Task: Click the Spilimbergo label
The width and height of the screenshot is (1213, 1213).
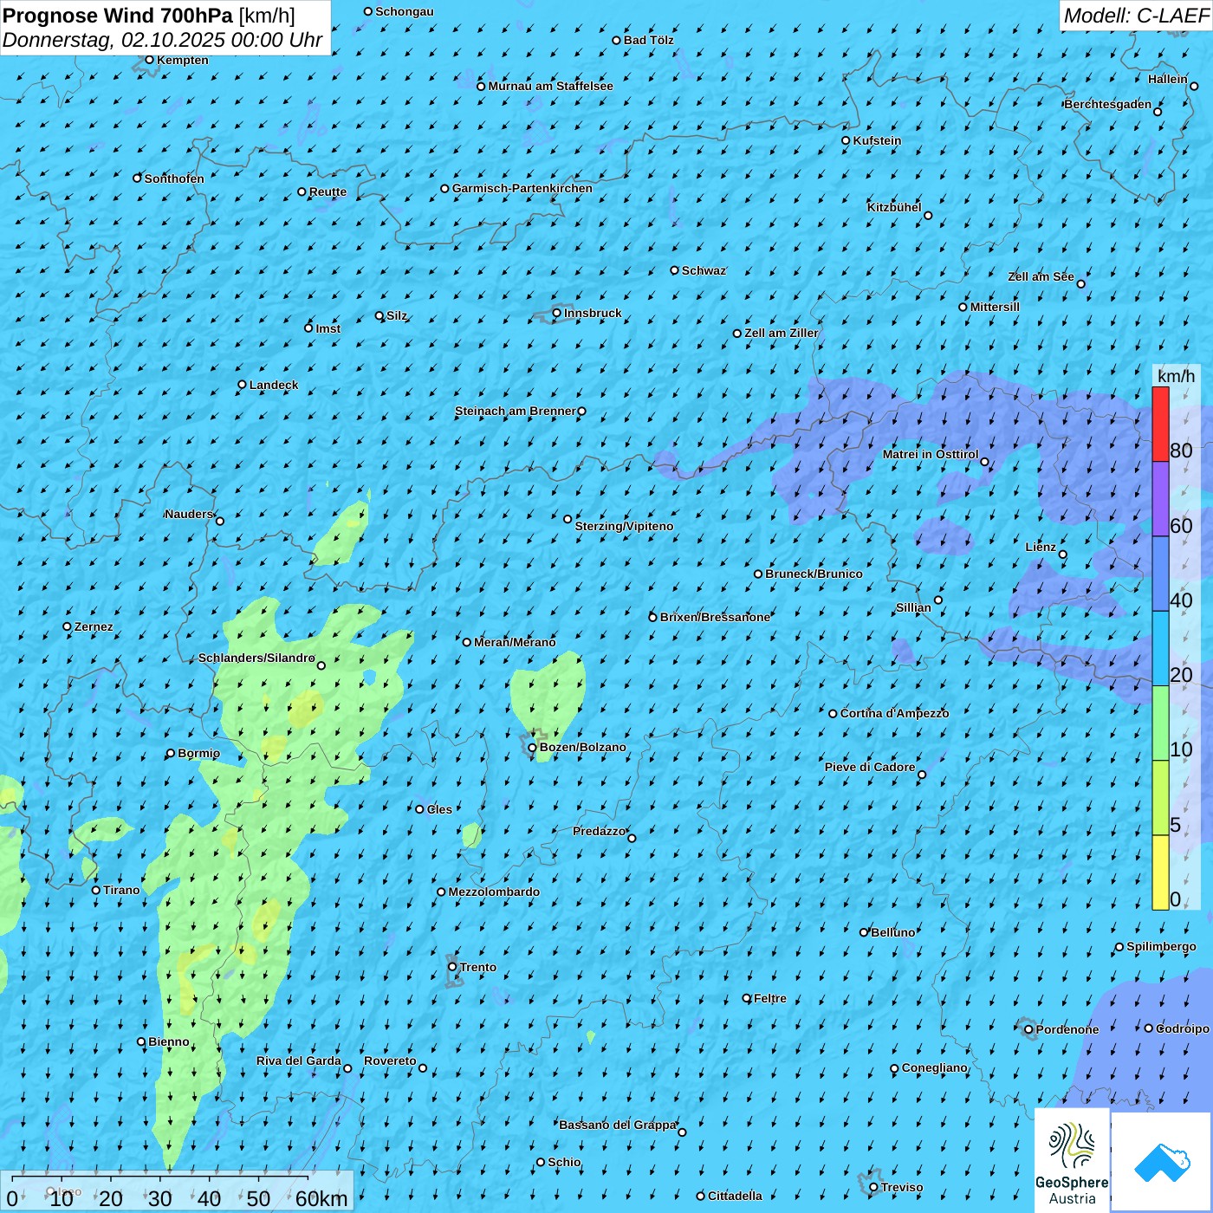Action: tap(1161, 946)
